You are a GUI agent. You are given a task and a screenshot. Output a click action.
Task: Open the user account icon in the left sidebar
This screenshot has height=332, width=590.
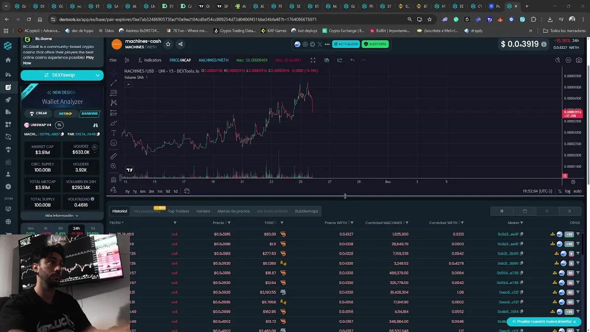click(x=8, y=174)
